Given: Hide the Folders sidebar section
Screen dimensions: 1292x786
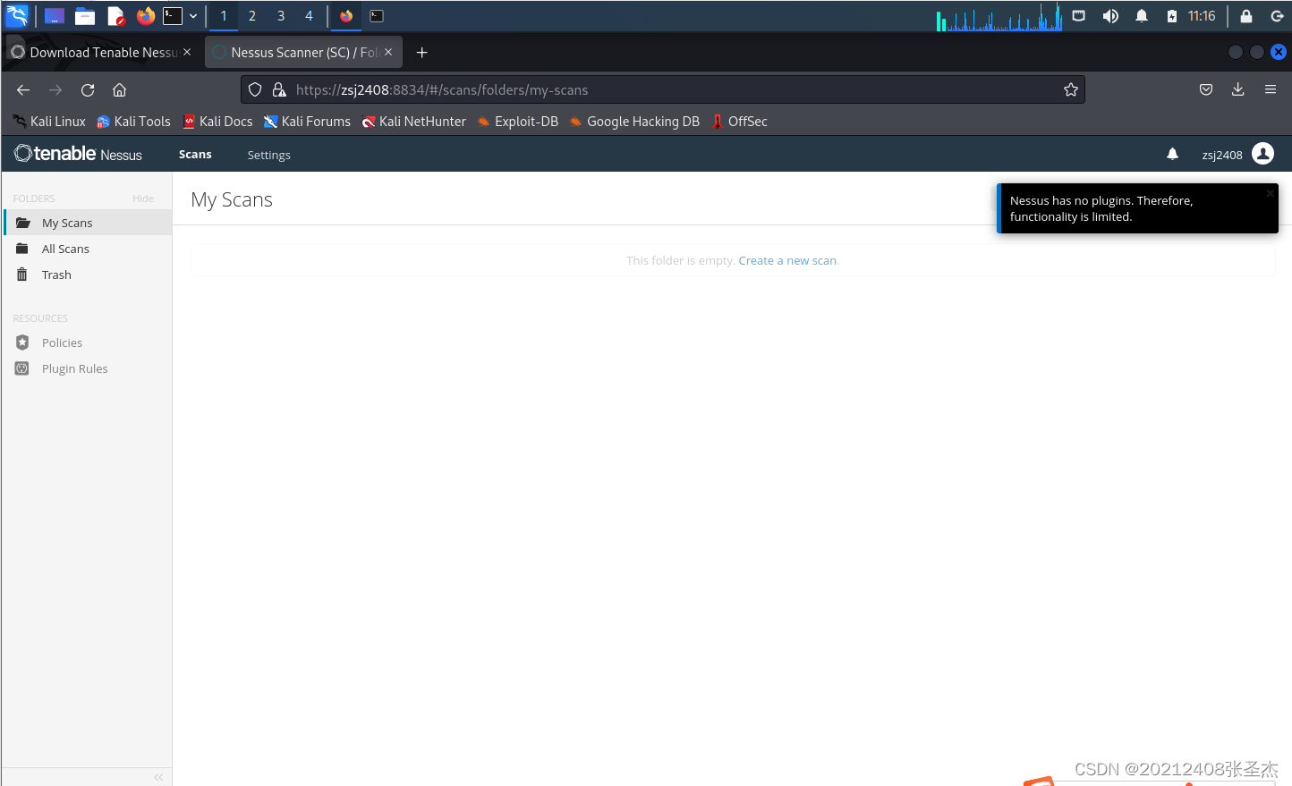Looking at the screenshot, I should 143,199.
